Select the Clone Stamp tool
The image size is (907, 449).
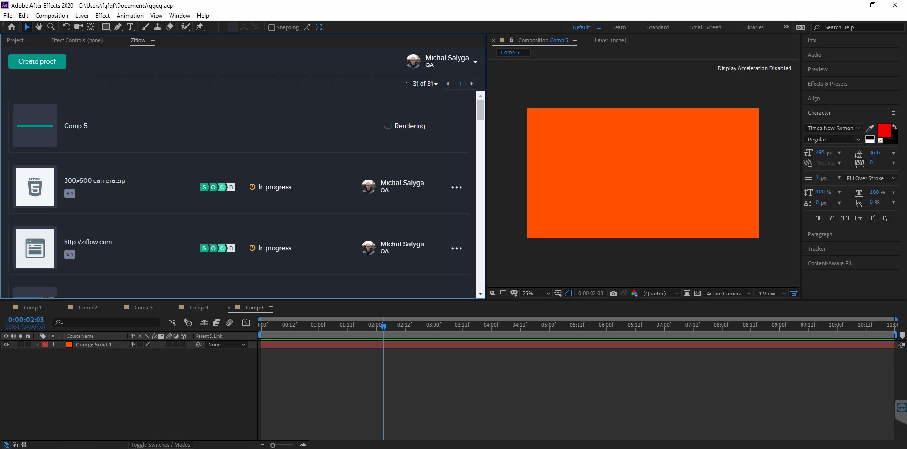(x=157, y=27)
